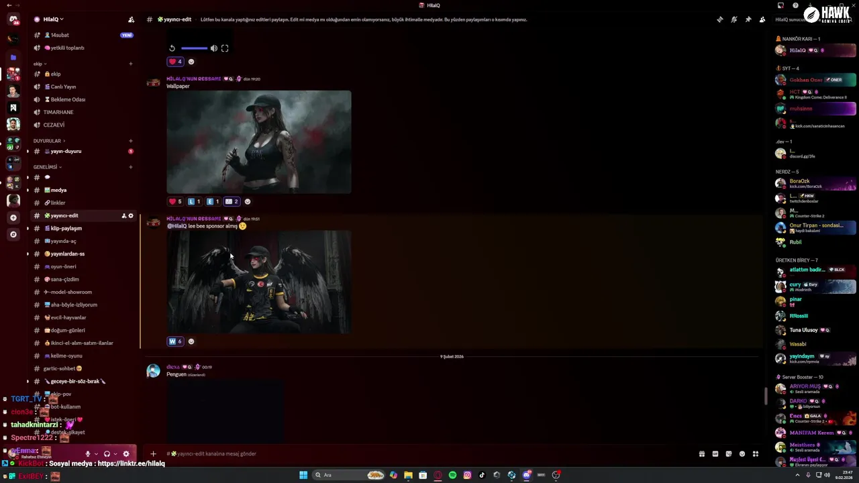
Task: Open the inbox icon in title bar
Action: [781, 5]
